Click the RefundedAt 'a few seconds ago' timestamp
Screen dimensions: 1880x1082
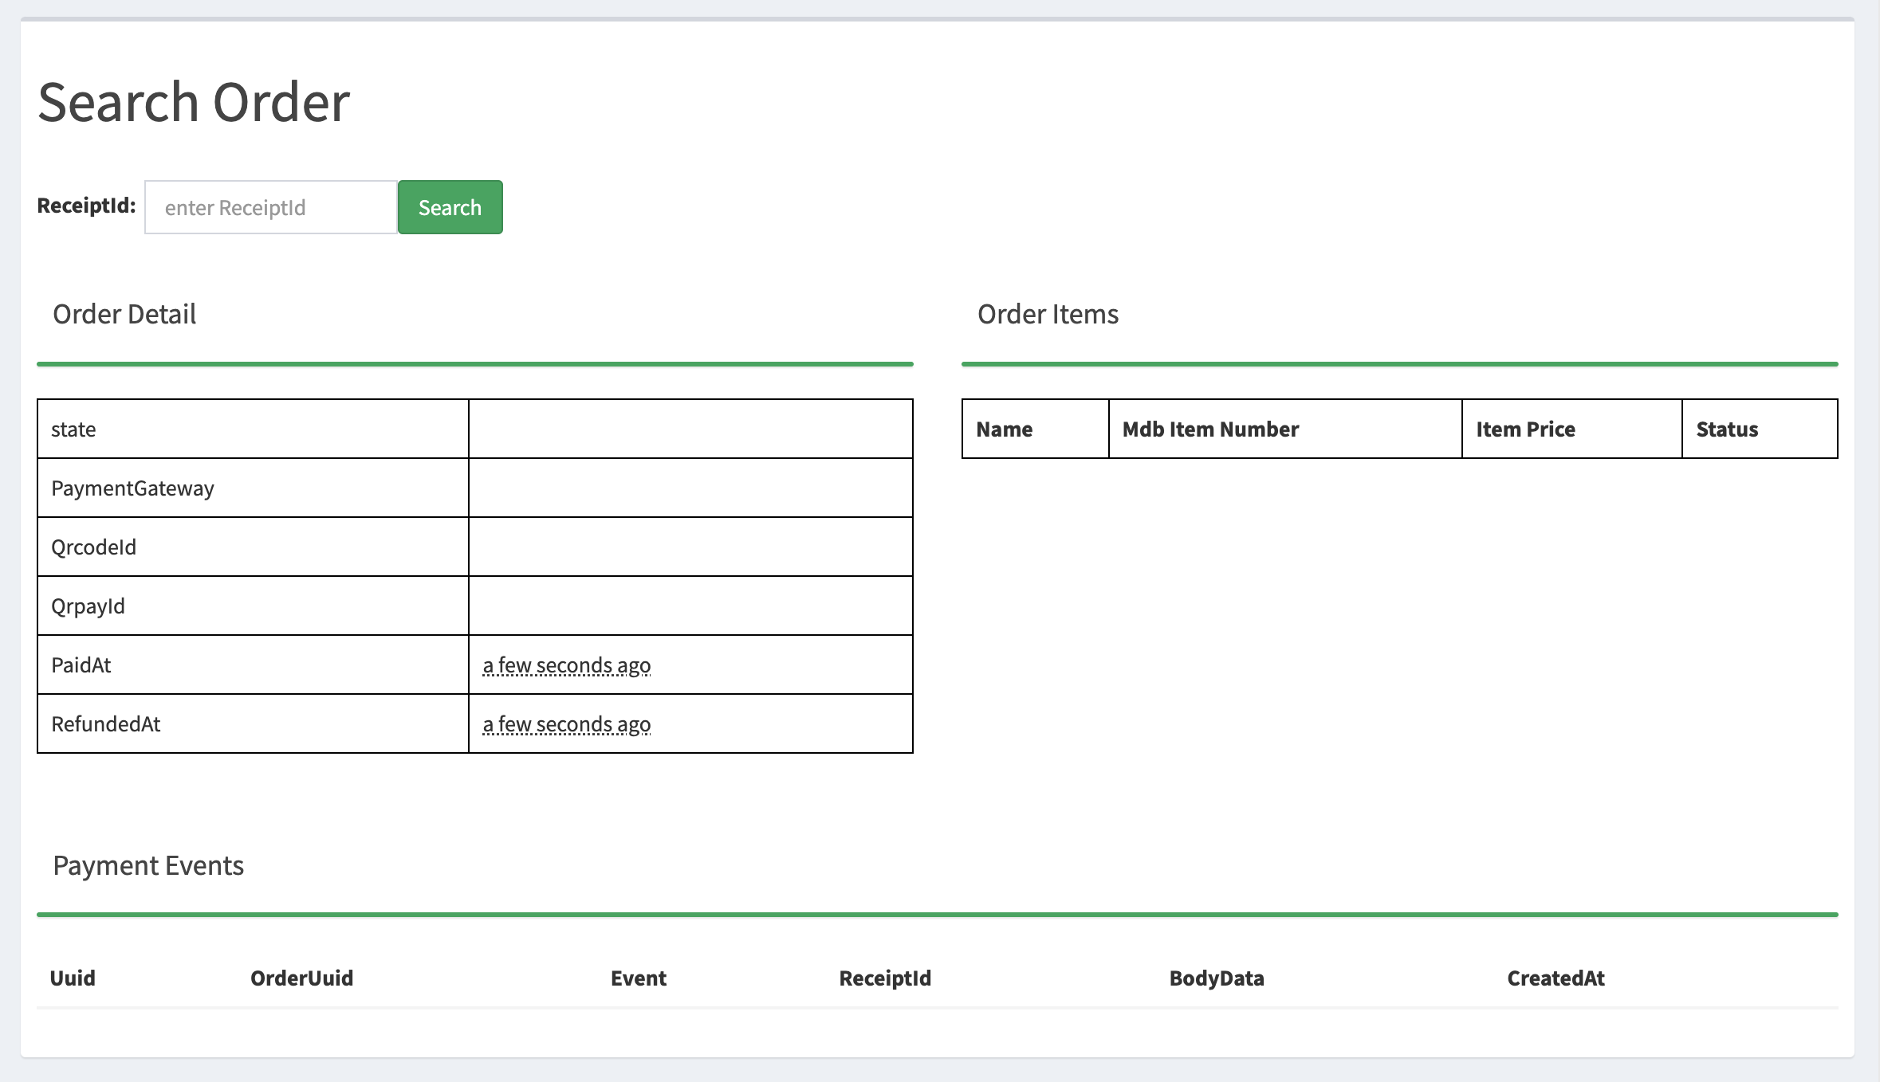coord(566,724)
